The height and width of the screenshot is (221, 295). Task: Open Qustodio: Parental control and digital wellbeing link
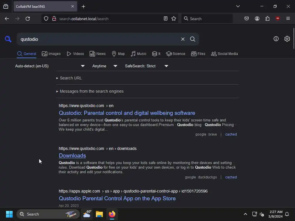pos(127,113)
